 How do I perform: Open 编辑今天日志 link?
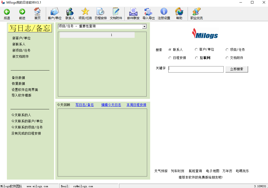point(111,105)
